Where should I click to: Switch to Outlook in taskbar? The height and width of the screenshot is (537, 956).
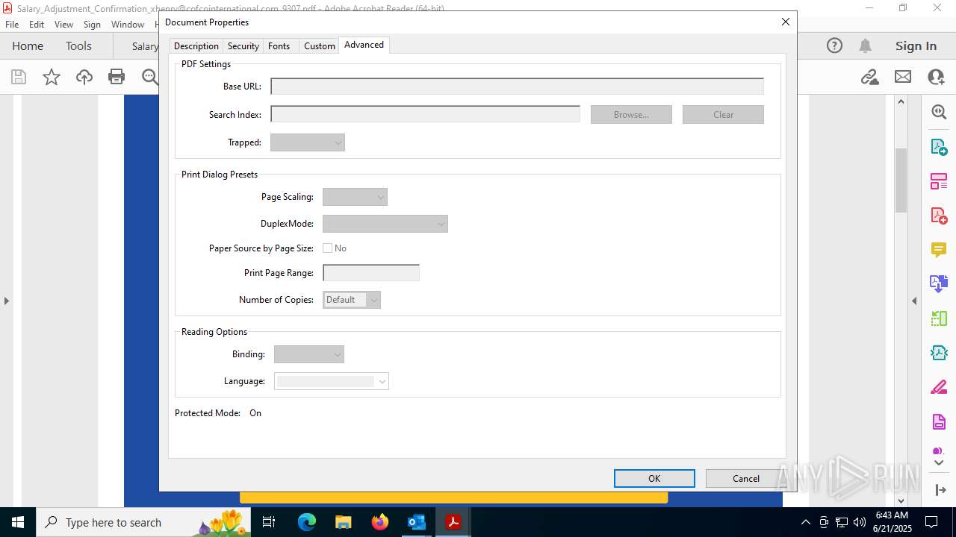[x=416, y=522]
